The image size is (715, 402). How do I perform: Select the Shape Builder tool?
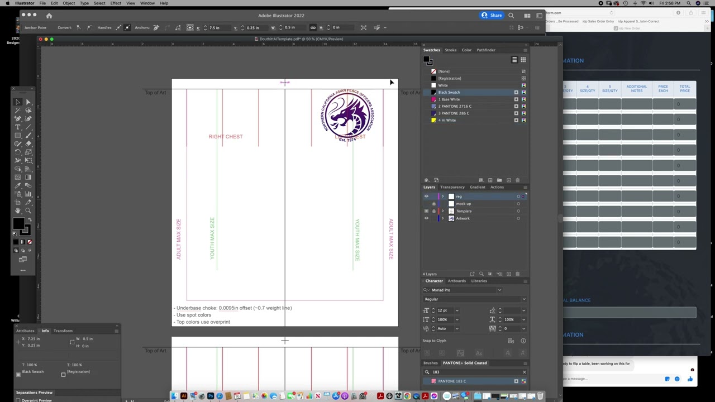pos(18,169)
